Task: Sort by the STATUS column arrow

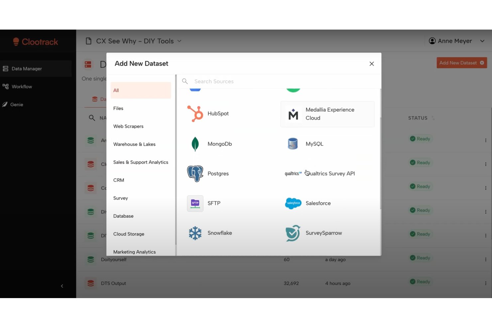Action: pos(433,118)
